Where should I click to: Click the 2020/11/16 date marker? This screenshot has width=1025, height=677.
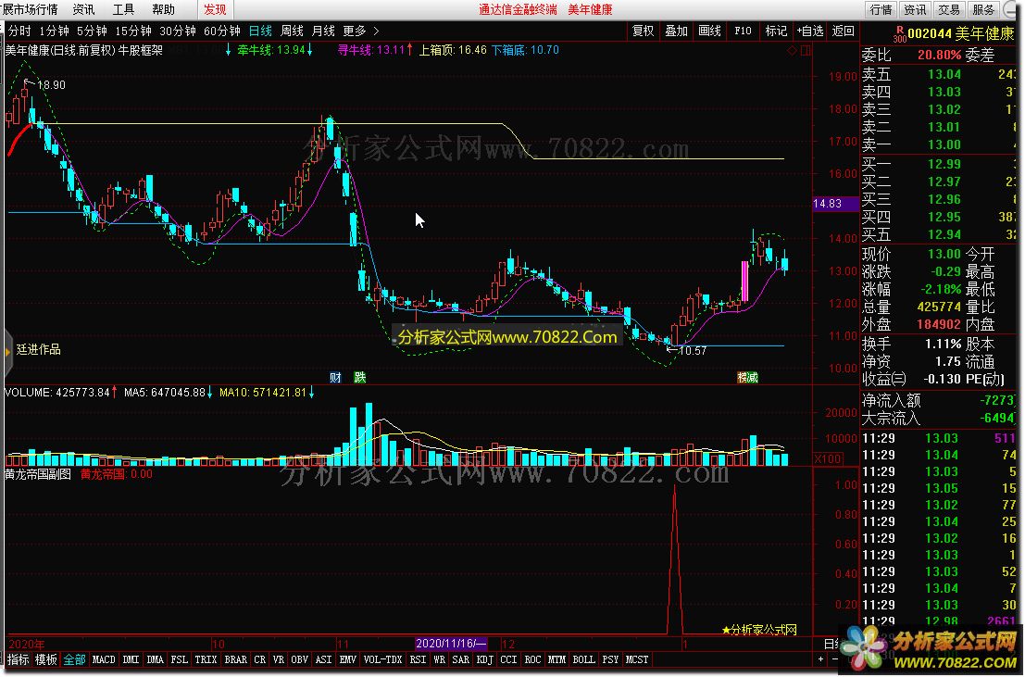pyautogui.click(x=451, y=643)
